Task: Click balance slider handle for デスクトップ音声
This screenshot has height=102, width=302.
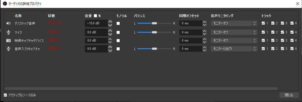Action: coord(154,23)
